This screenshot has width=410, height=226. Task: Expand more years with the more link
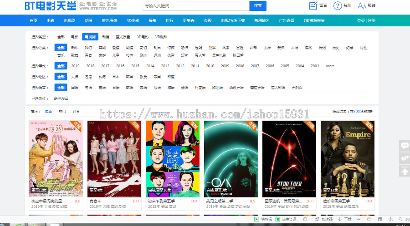[330, 66]
